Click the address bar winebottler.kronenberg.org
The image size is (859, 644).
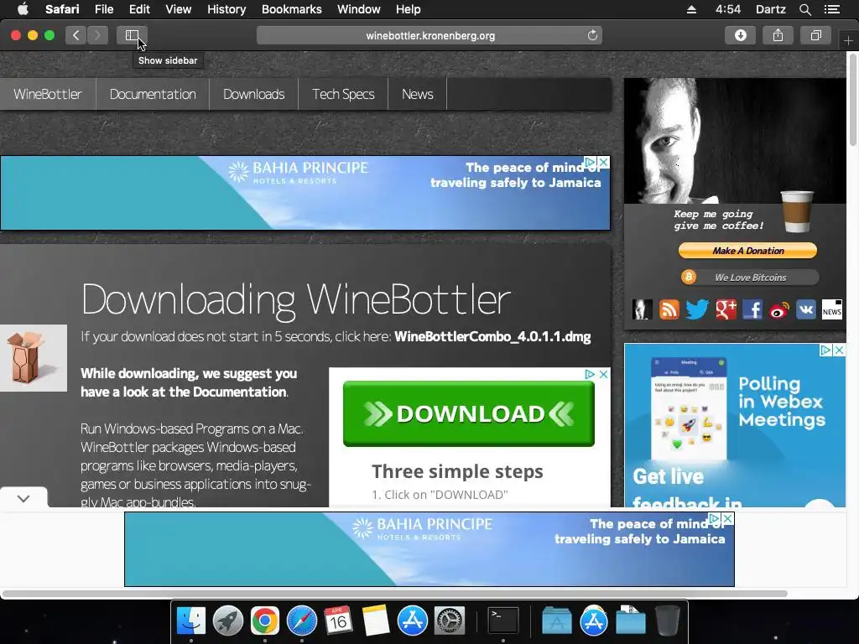(429, 35)
